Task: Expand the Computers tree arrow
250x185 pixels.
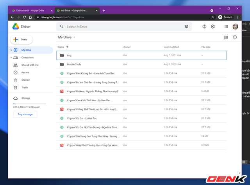Action: point(11,58)
